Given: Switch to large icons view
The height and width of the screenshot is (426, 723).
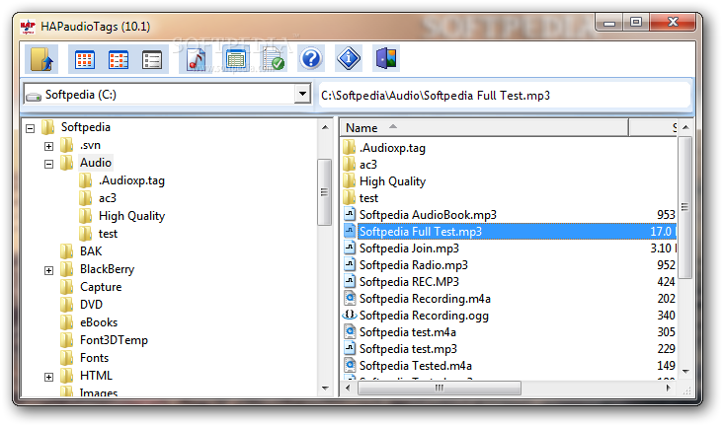Looking at the screenshot, I should 85,60.
